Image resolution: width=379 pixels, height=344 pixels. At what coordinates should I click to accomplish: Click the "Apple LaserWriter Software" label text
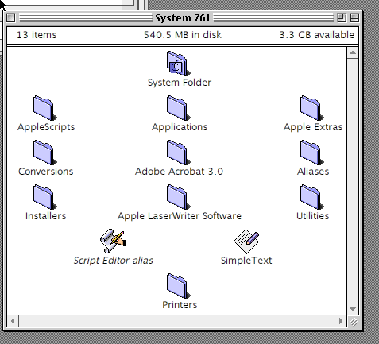(180, 216)
